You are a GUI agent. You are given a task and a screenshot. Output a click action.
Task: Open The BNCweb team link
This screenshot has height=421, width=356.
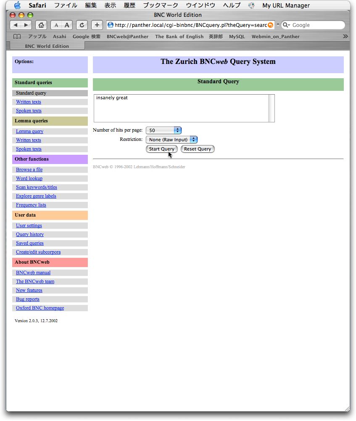click(35, 282)
